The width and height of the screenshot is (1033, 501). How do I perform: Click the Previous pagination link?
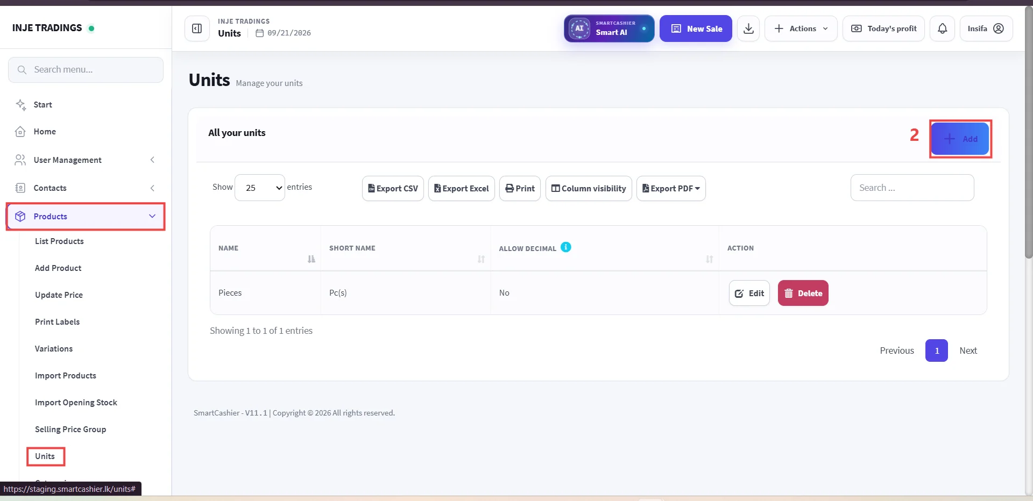[897, 350]
